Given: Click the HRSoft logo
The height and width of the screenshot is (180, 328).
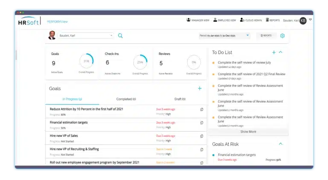Looking at the screenshot, I should 29,21.
